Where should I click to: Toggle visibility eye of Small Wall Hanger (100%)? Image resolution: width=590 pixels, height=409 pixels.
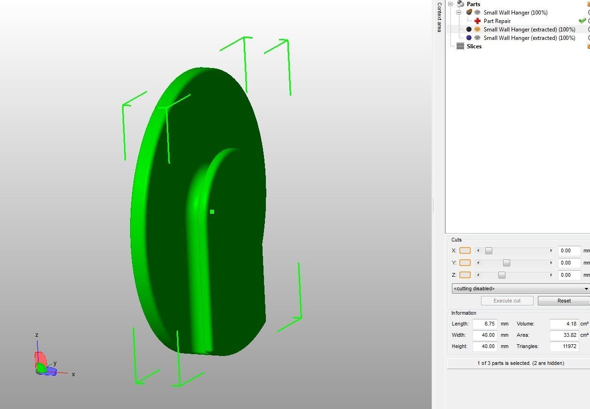coord(477,12)
